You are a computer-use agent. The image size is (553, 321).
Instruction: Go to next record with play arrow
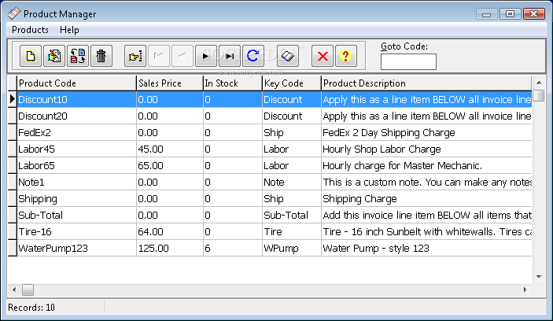pyautogui.click(x=205, y=56)
